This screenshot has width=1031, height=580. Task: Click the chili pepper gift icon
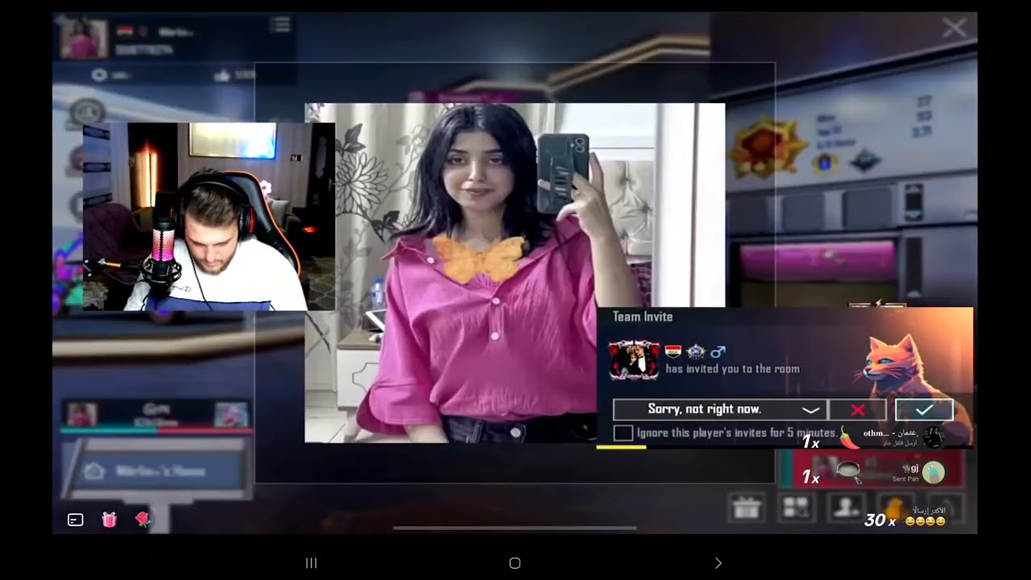click(x=849, y=437)
